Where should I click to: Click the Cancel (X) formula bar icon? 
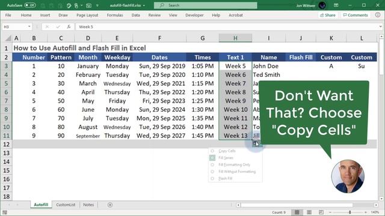(x=47, y=26)
